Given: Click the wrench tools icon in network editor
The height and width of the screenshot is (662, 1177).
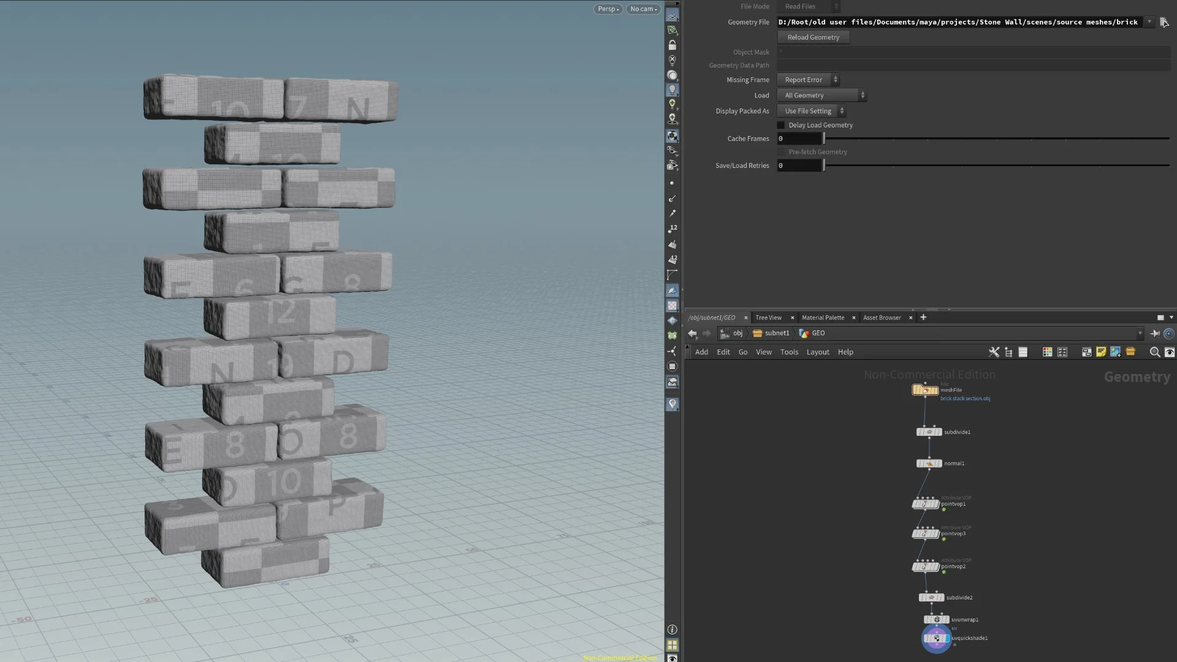Looking at the screenshot, I should (x=994, y=352).
